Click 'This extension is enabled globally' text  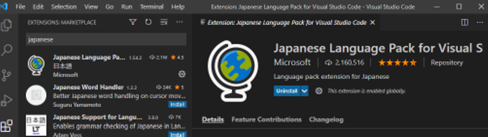pos(366,91)
